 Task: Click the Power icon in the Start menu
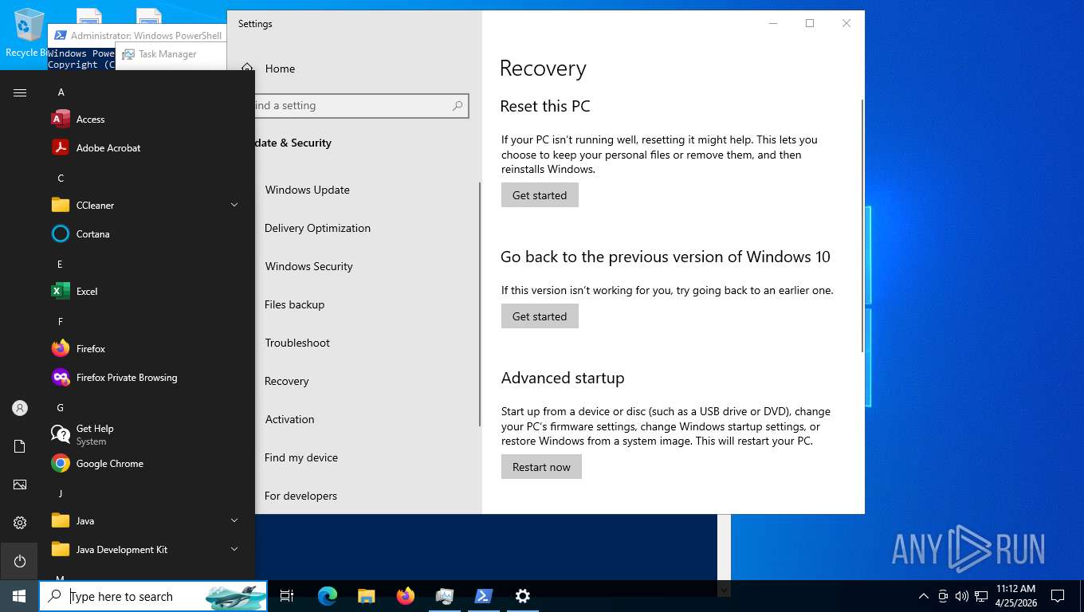(x=20, y=561)
